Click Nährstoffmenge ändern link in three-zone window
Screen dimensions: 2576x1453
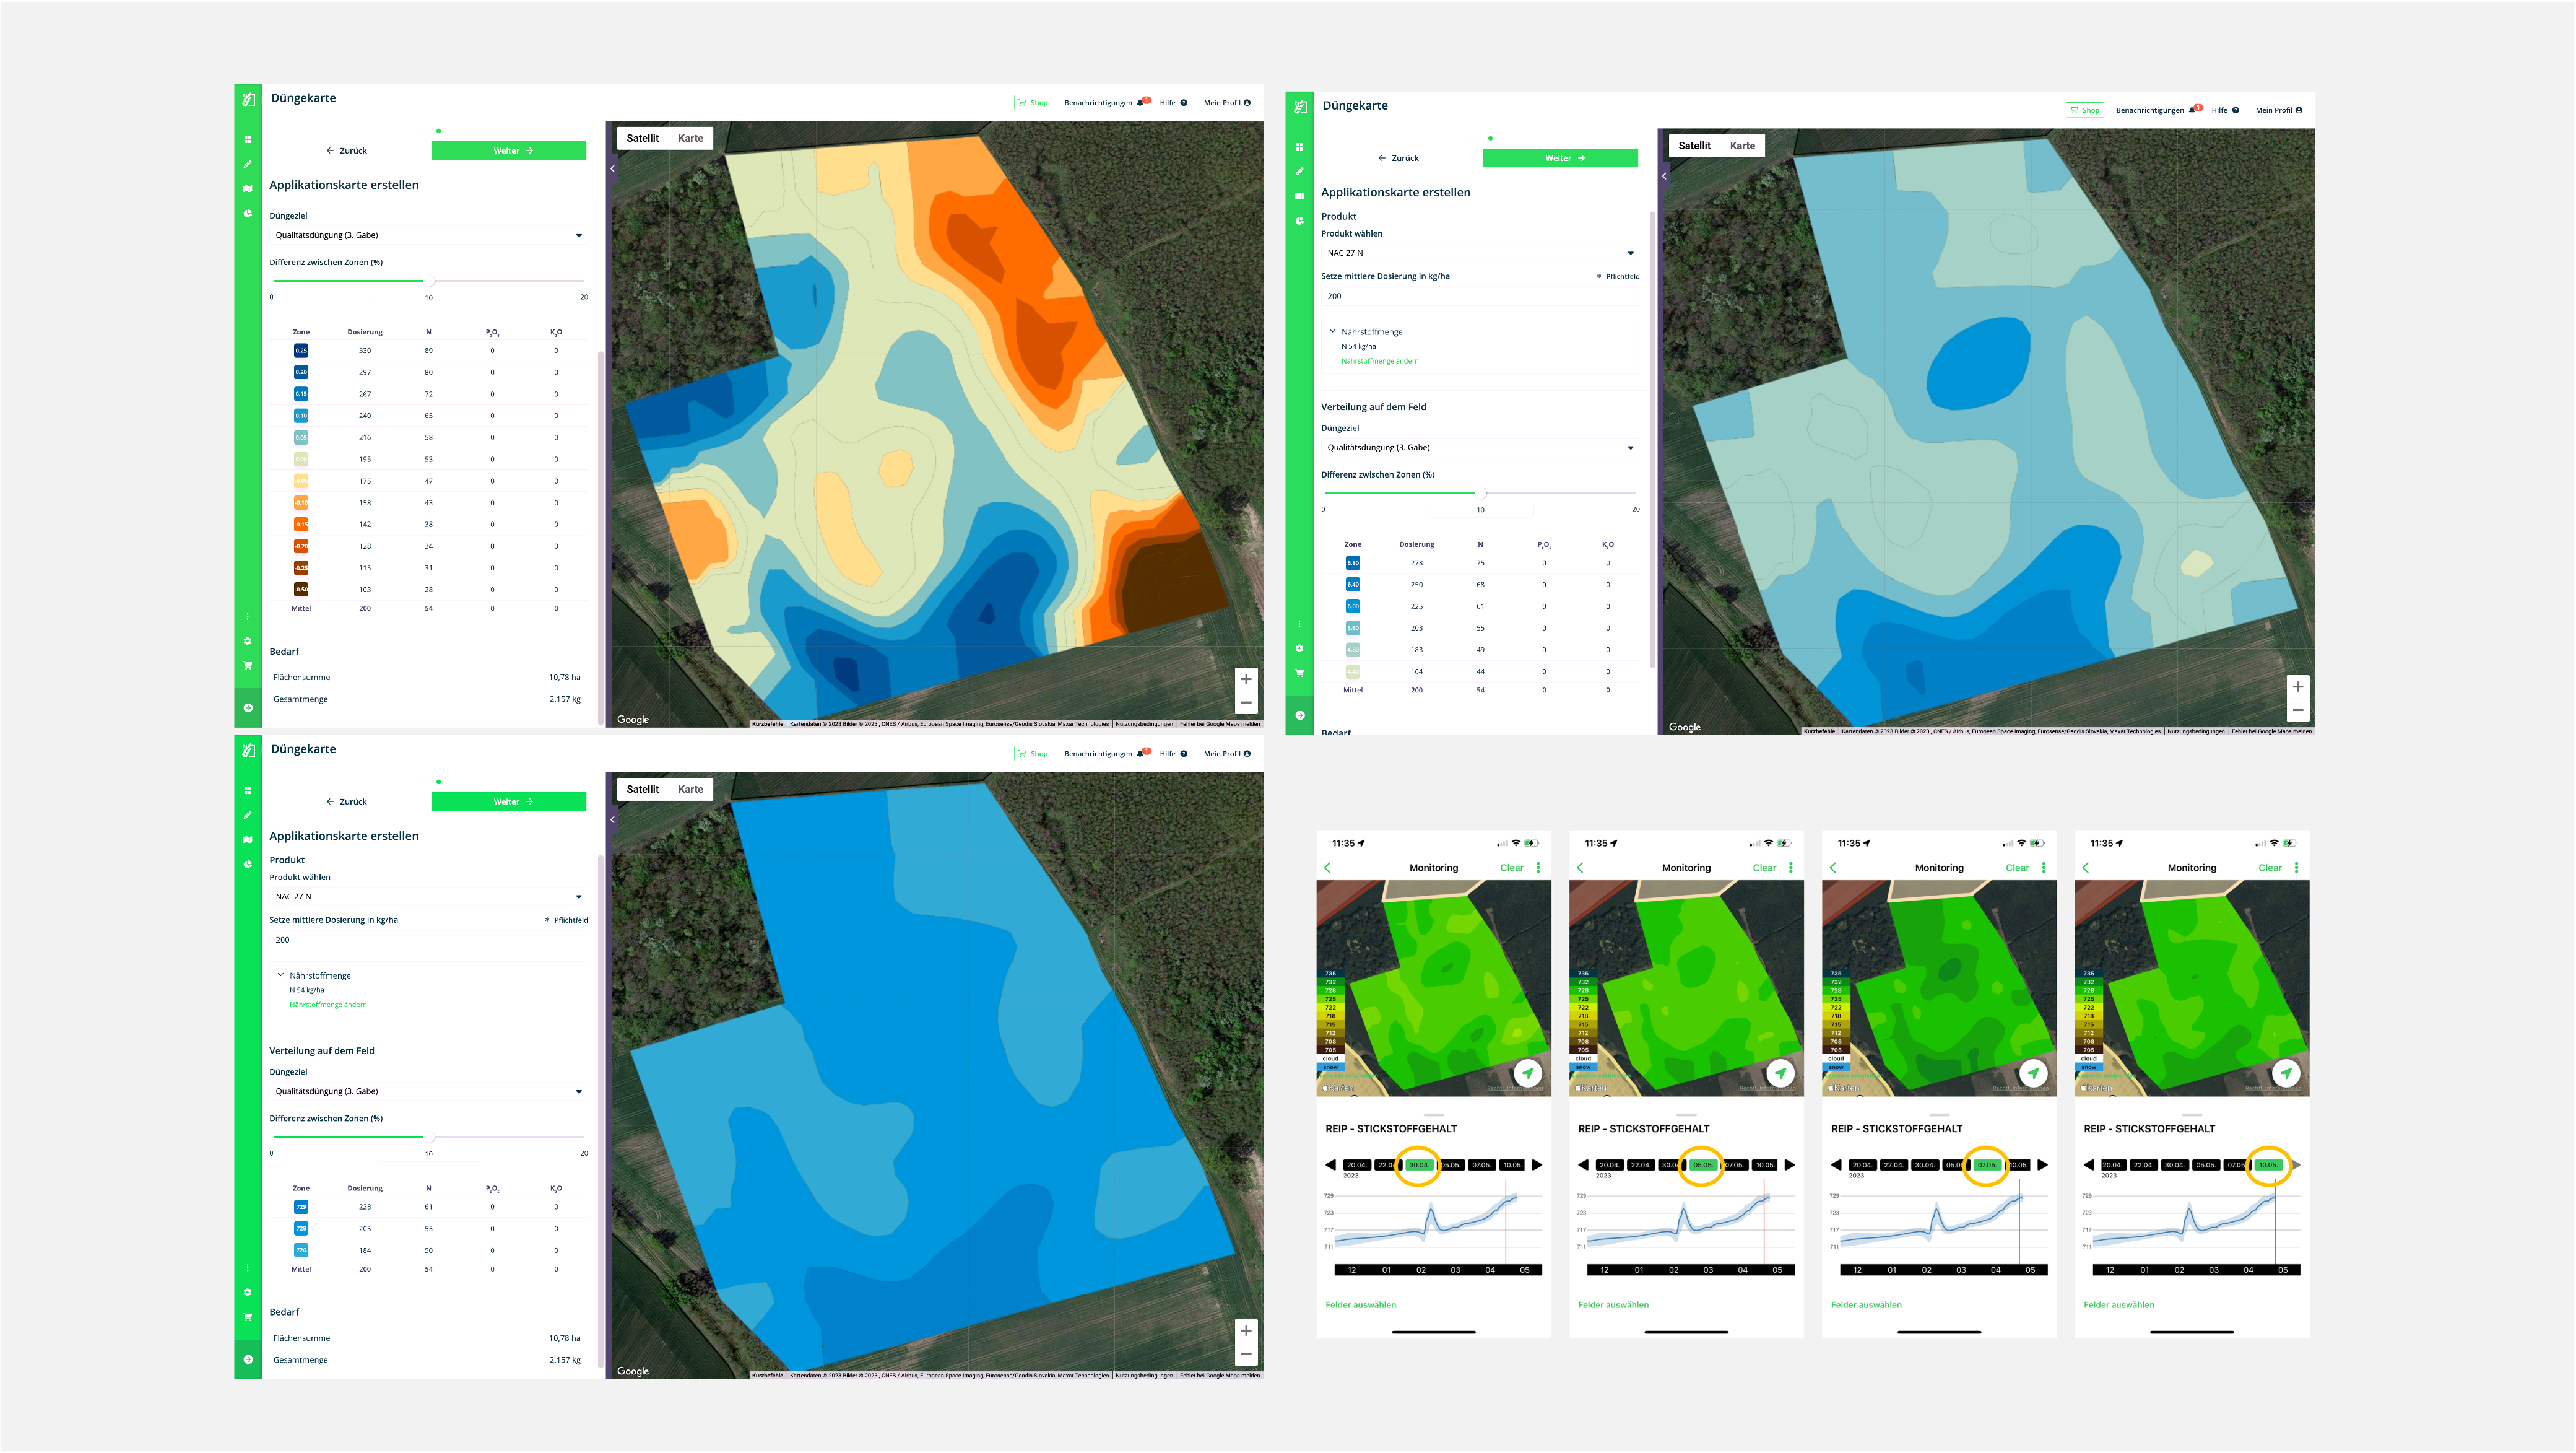click(328, 1005)
